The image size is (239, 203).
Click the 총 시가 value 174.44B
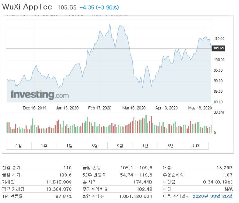(x=143, y=182)
